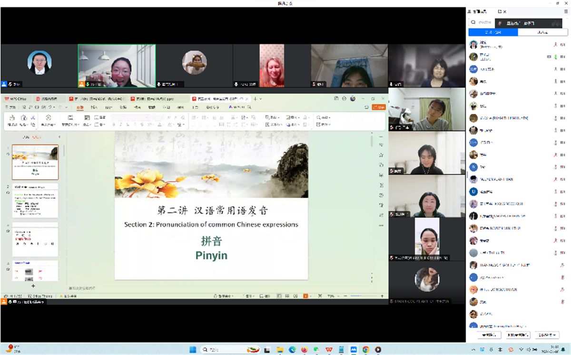Close the participants panel tab
This screenshot has width=571, height=355.
point(505,11)
